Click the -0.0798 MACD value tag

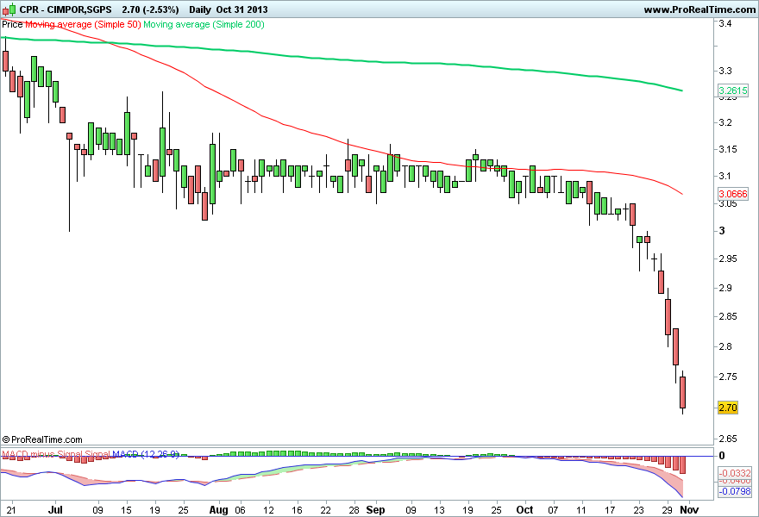click(735, 491)
